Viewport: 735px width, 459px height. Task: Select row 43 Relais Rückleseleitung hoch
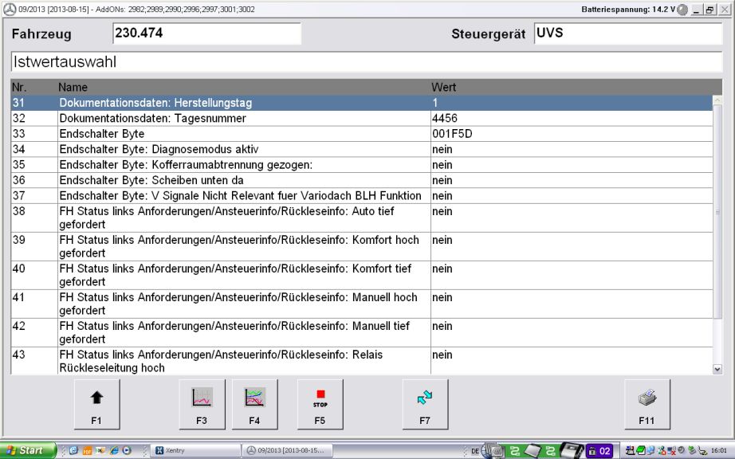(x=362, y=361)
